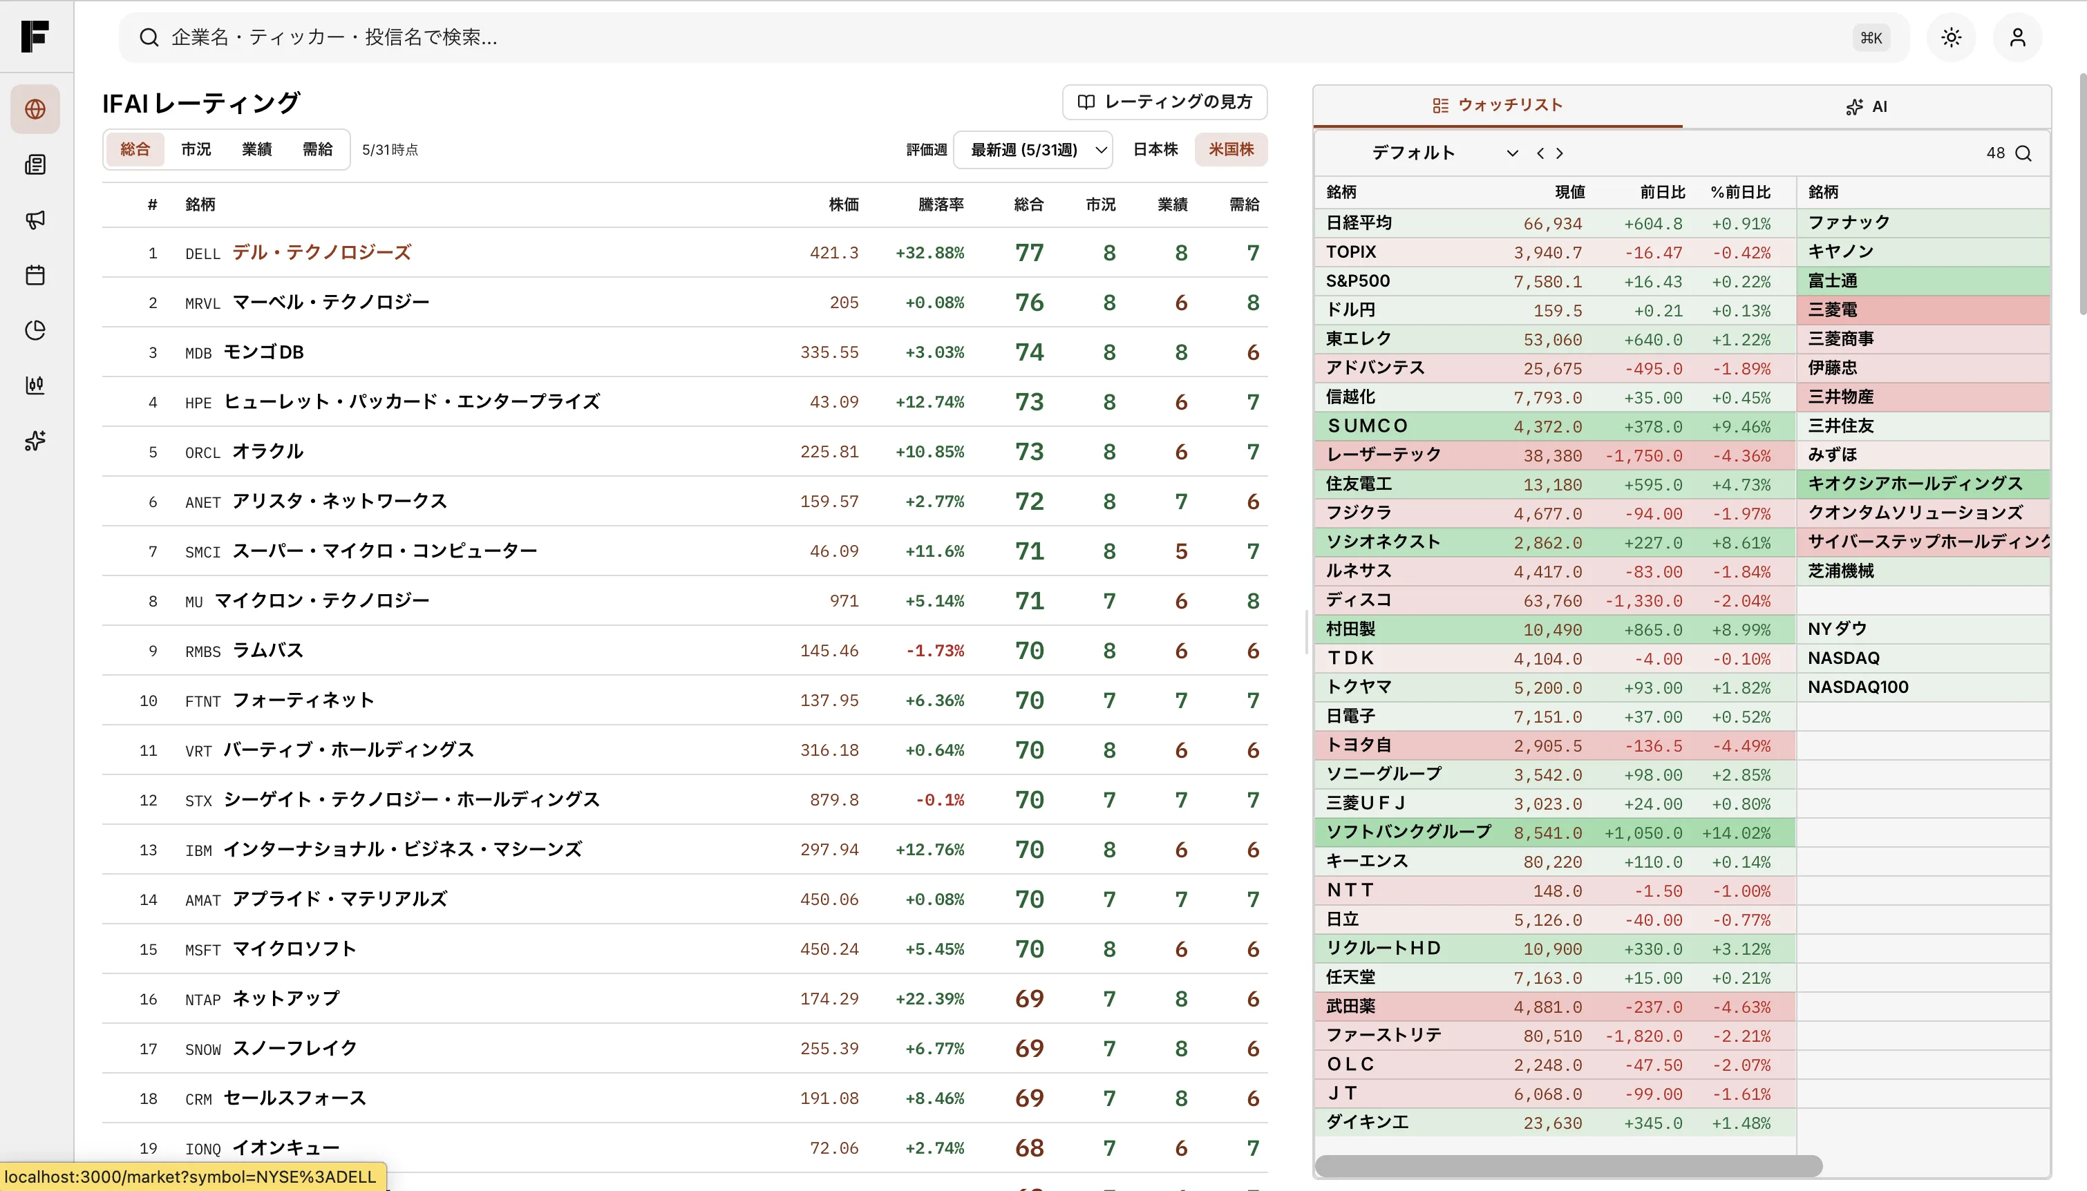The width and height of the screenshot is (2087, 1191).
Task: Select 日経平均 in the watchlist
Action: click(1554, 222)
